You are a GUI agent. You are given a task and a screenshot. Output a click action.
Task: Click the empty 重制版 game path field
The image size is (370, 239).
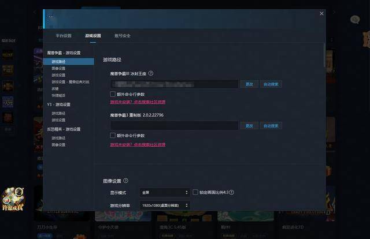click(174, 126)
